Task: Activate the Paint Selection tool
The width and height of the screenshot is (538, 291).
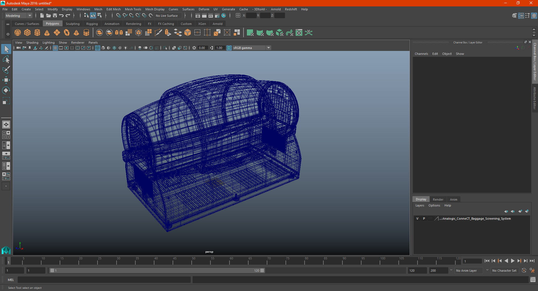Action: click(6, 70)
